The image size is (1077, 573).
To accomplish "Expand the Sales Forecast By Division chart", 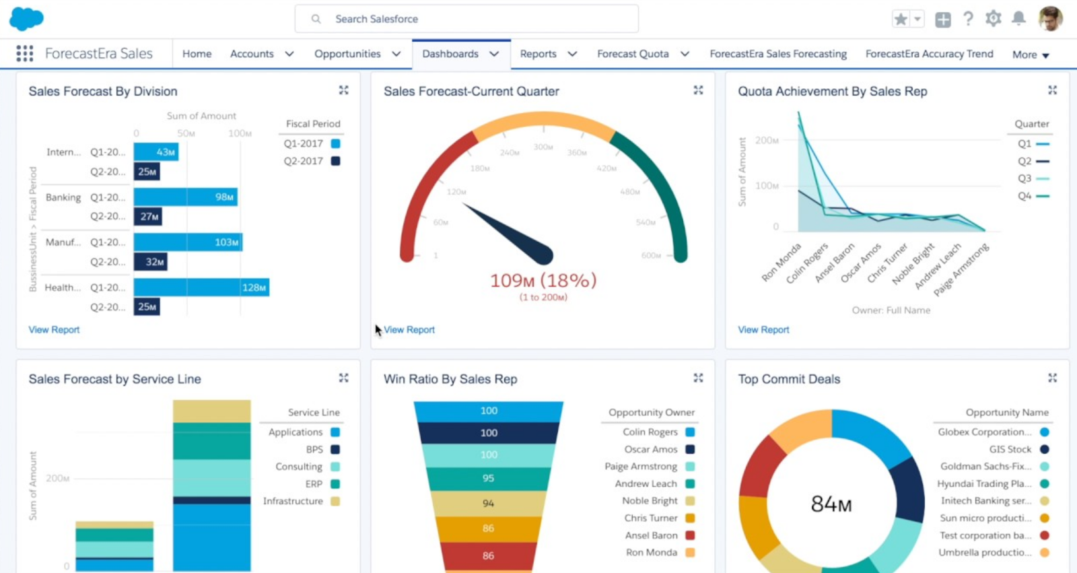I will point(343,90).
